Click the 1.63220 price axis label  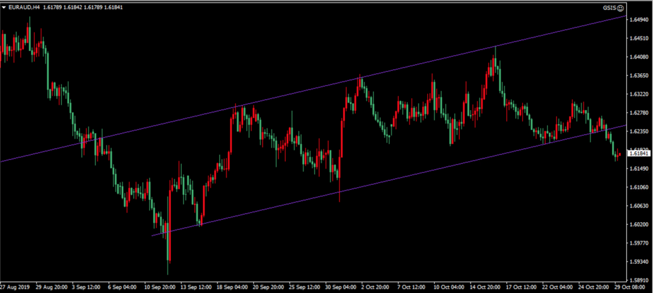639,94
